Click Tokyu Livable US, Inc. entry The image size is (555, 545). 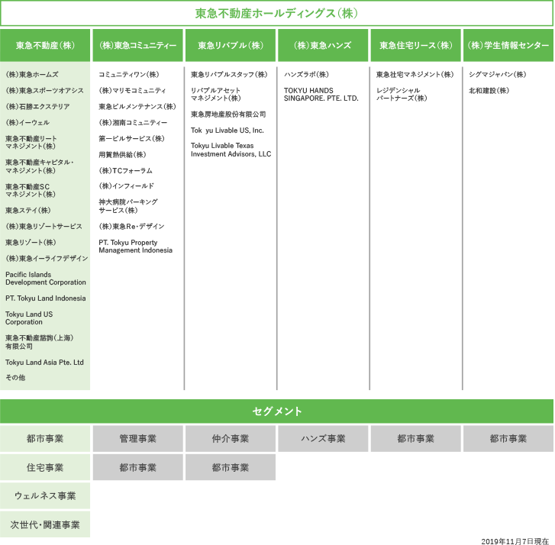[x=227, y=131]
